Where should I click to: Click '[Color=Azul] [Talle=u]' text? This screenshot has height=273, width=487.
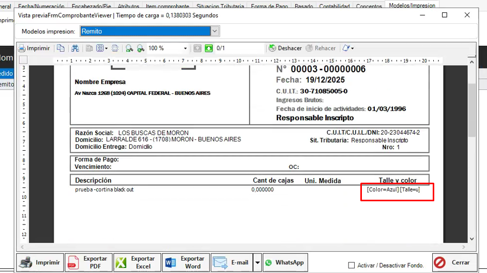point(393,189)
